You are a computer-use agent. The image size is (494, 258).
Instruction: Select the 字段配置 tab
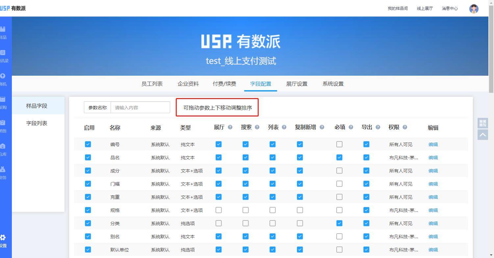(261, 84)
